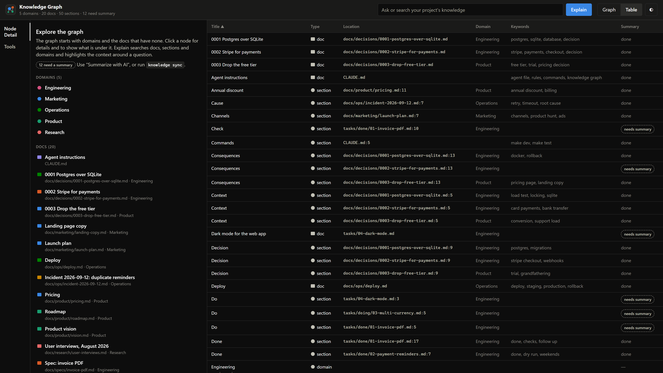663x373 pixels.
Task: Click the Keywords column header
Action: tap(520, 27)
